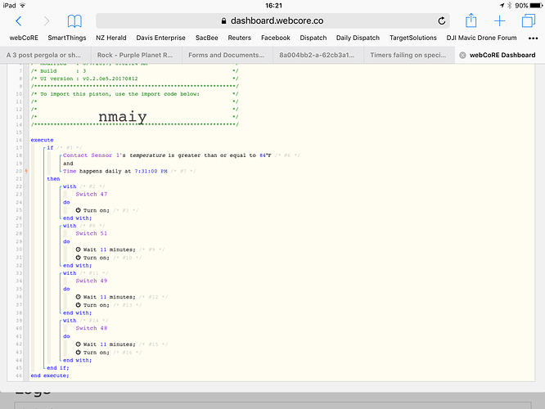Screen dimensions: 545x409
Task: Open the Share sheet icon
Action: point(471,20)
